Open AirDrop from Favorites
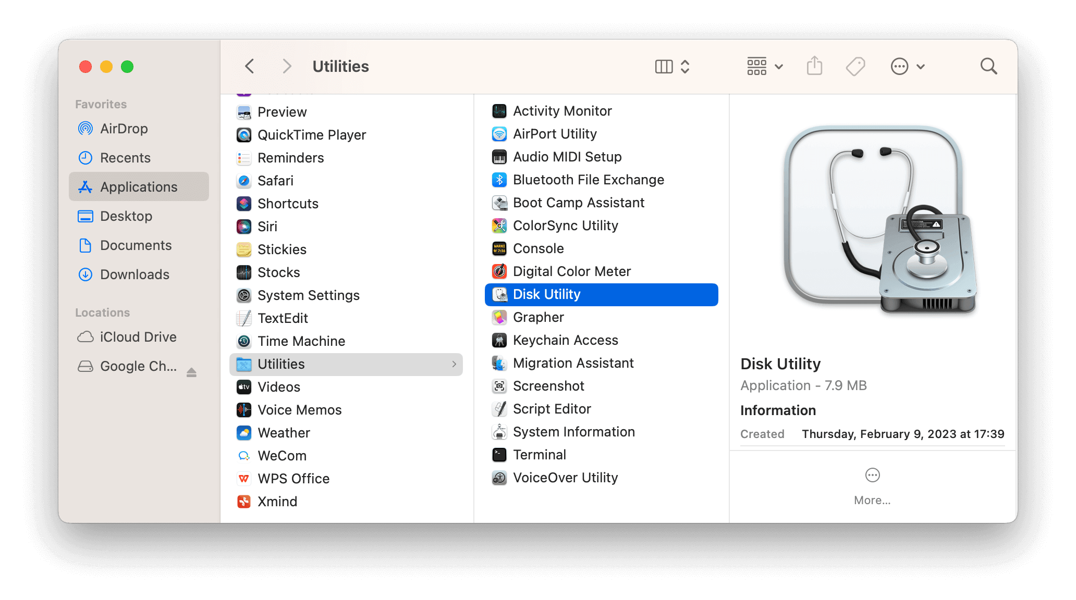 click(x=124, y=129)
